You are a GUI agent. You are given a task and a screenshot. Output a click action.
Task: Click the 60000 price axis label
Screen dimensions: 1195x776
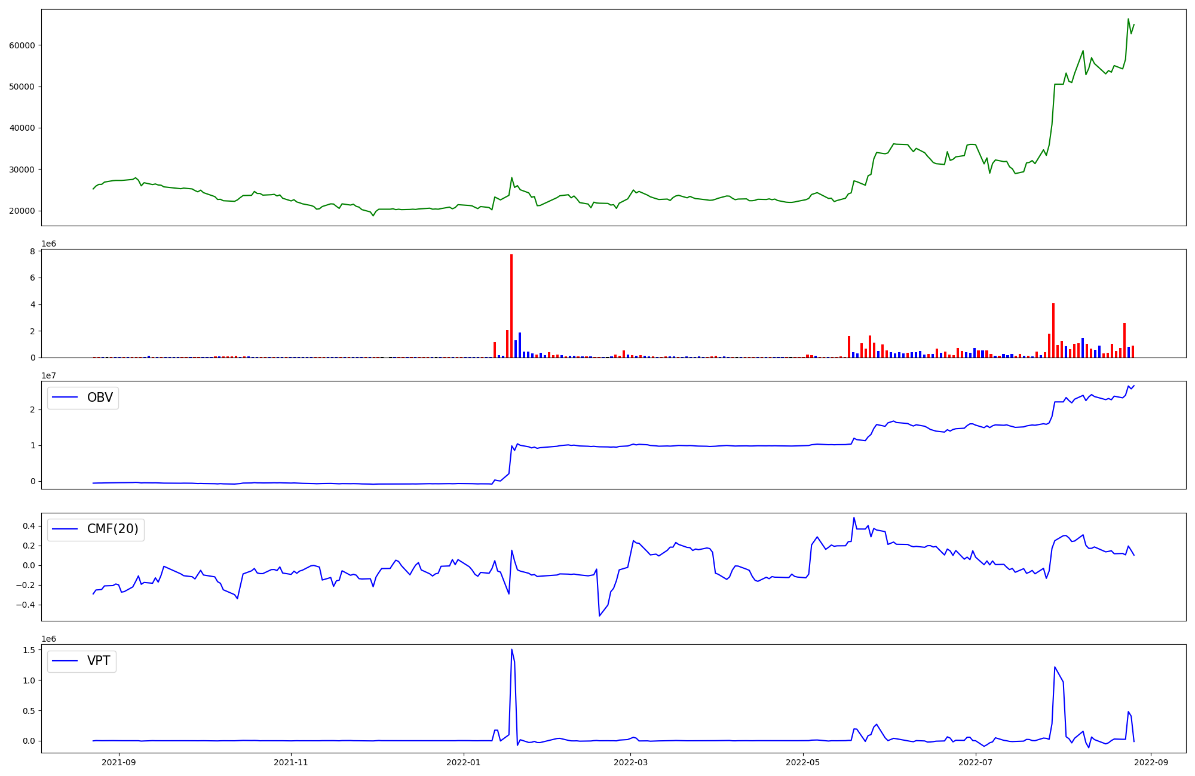click(22, 45)
